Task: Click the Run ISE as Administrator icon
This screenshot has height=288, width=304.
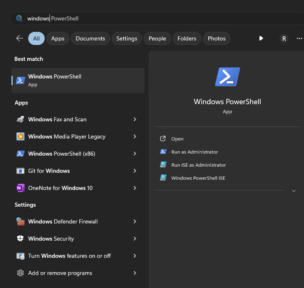Action: pos(163,165)
